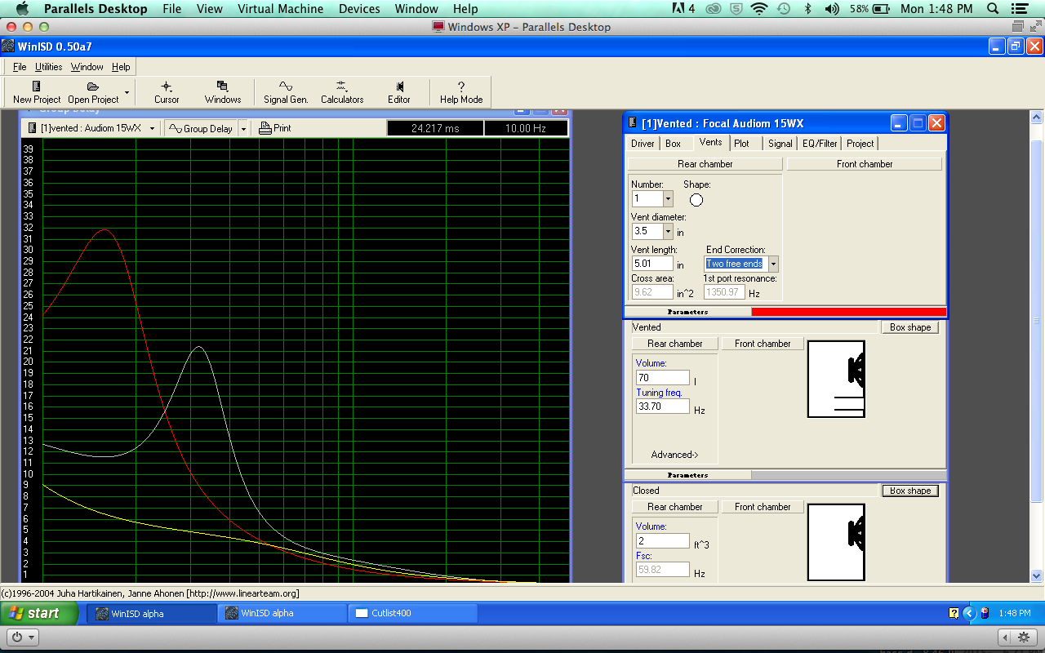The image size is (1045, 653).
Task: Click Box shape button in Vented panel
Action: (x=909, y=327)
